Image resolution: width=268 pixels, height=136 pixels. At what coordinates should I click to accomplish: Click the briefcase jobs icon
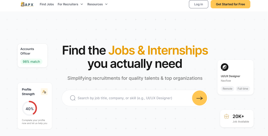(x=226, y=117)
